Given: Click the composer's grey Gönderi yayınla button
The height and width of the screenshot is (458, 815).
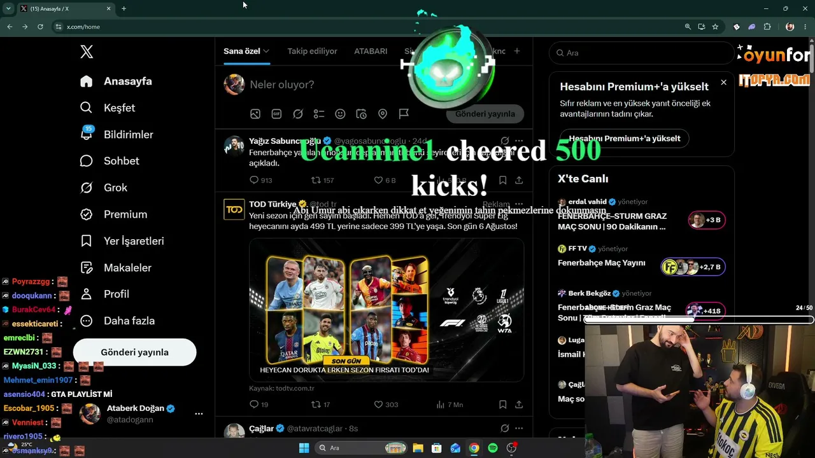Looking at the screenshot, I should pos(485,114).
